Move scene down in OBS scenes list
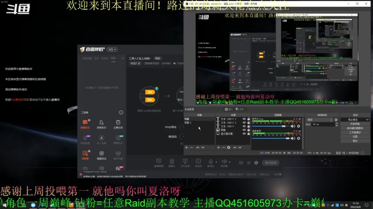373x209 pixels. point(203,147)
